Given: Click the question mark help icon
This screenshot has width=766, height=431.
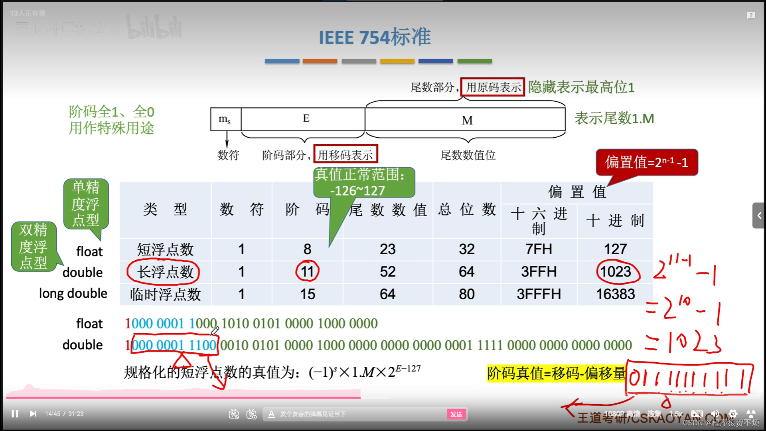Looking at the screenshot, I should pos(751,15).
